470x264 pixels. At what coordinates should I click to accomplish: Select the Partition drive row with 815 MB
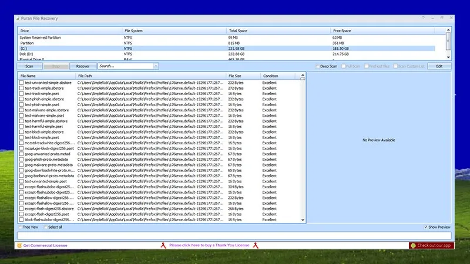[226, 43]
